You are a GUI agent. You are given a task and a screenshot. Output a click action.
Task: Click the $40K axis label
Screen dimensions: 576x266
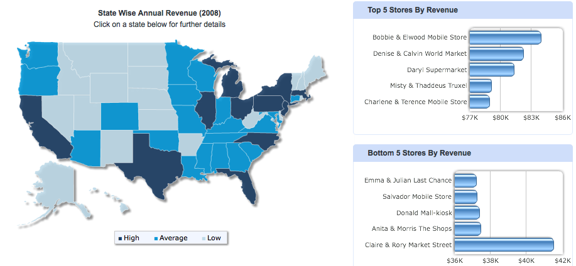(x=526, y=260)
